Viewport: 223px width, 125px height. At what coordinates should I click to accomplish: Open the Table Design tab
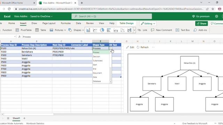126,23
